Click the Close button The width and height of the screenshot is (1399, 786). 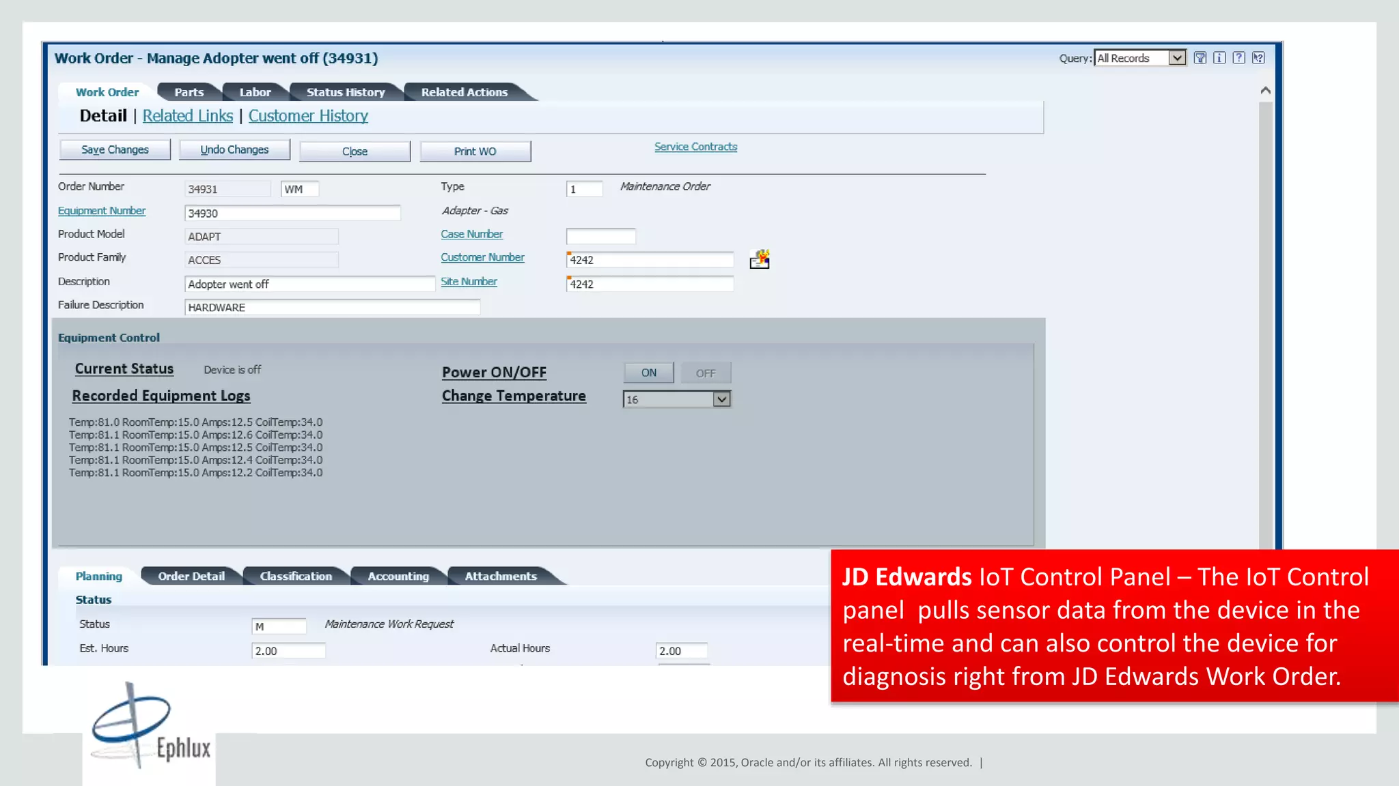(355, 151)
